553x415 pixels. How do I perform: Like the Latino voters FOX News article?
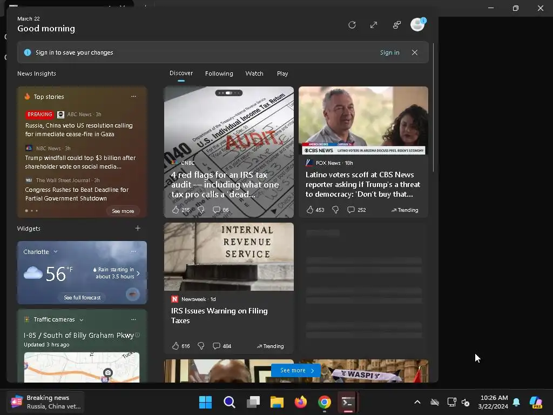pyautogui.click(x=309, y=210)
